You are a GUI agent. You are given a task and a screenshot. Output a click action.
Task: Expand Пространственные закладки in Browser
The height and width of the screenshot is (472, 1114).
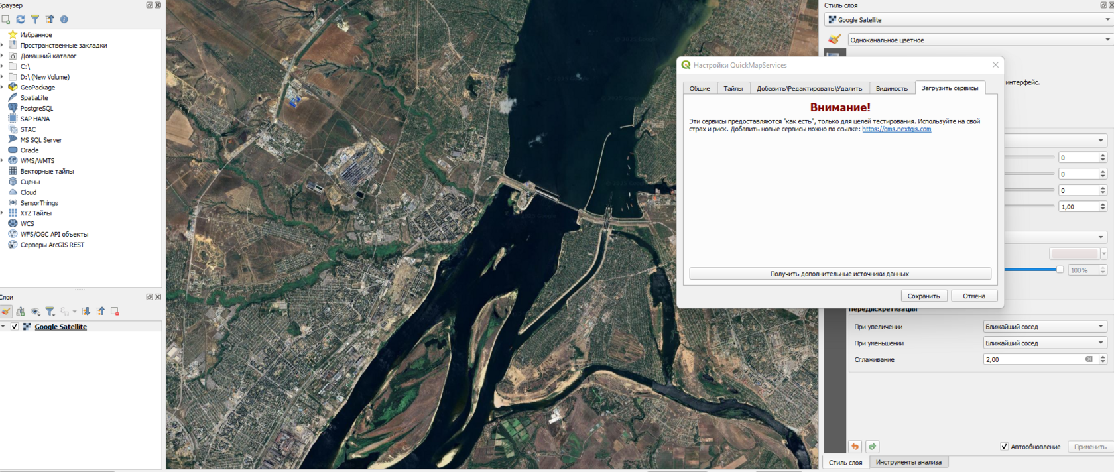tap(2, 46)
